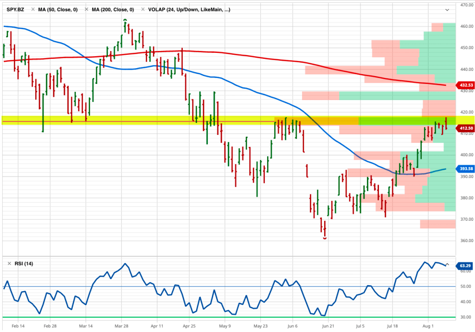
Task: Expand the chevron dropdown in the chart legend
Action: [x=447, y=10]
